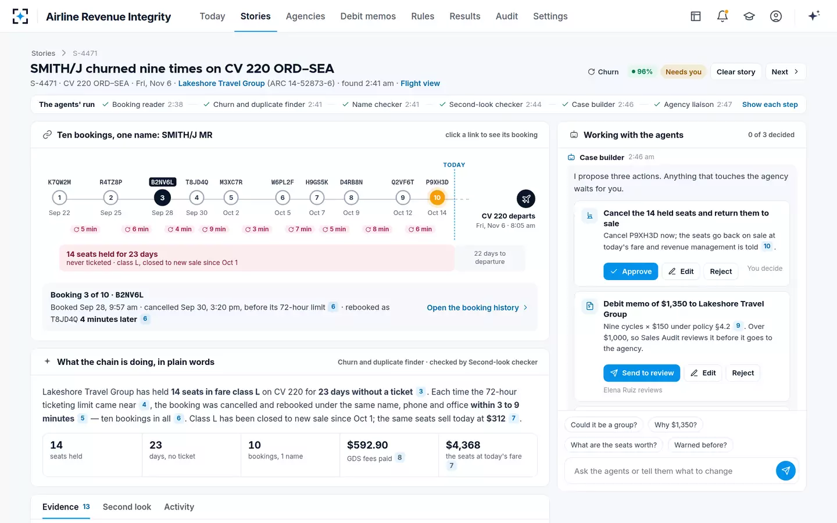Select the Second look tab
Viewport: 837px width, 523px height.
(127, 507)
